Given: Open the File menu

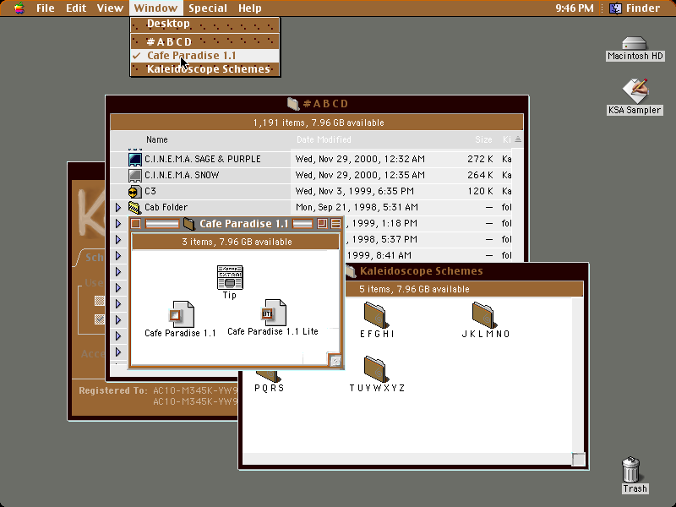Looking at the screenshot, I should pyautogui.click(x=46, y=8).
